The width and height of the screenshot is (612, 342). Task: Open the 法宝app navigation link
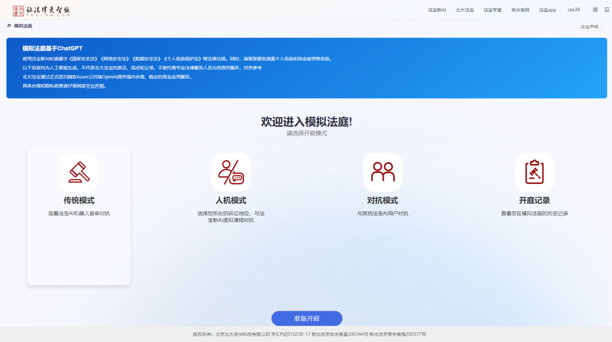pos(547,10)
